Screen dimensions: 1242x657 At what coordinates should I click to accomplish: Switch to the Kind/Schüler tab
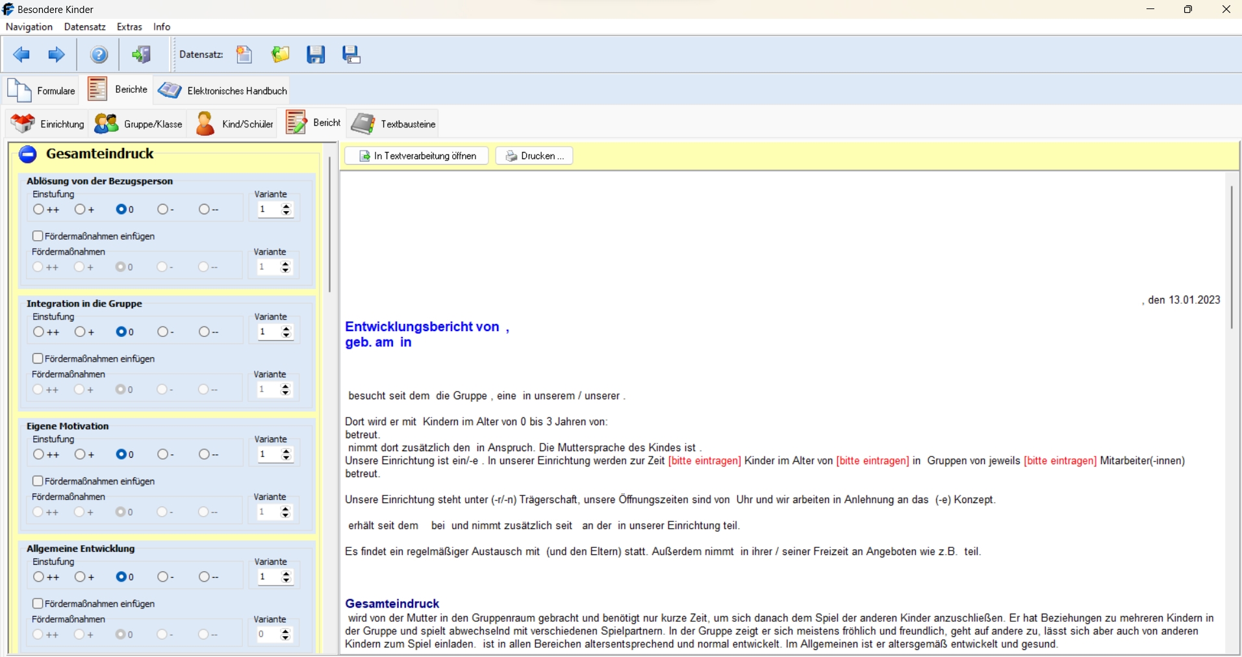pos(234,123)
